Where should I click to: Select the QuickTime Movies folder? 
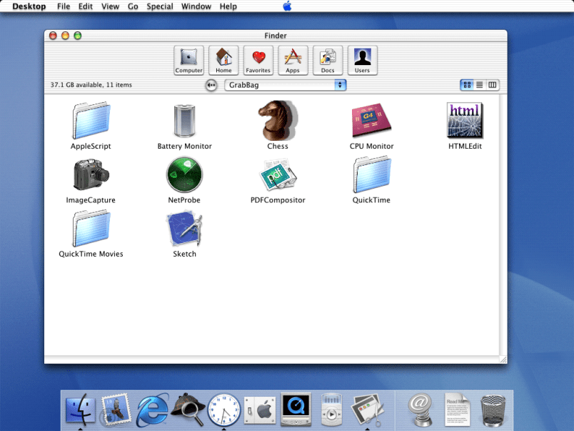click(91, 229)
